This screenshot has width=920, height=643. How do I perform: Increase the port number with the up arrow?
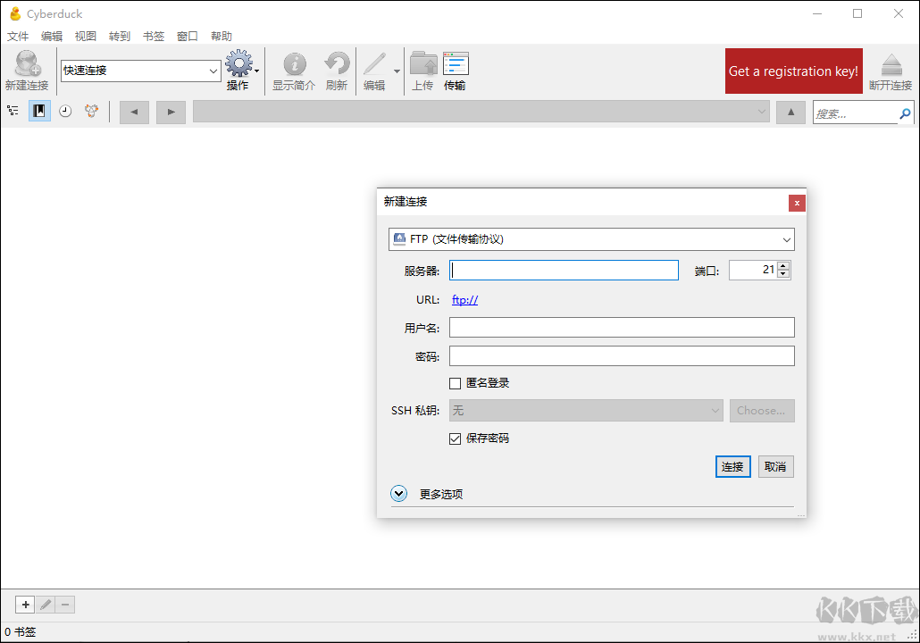coord(783,265)
